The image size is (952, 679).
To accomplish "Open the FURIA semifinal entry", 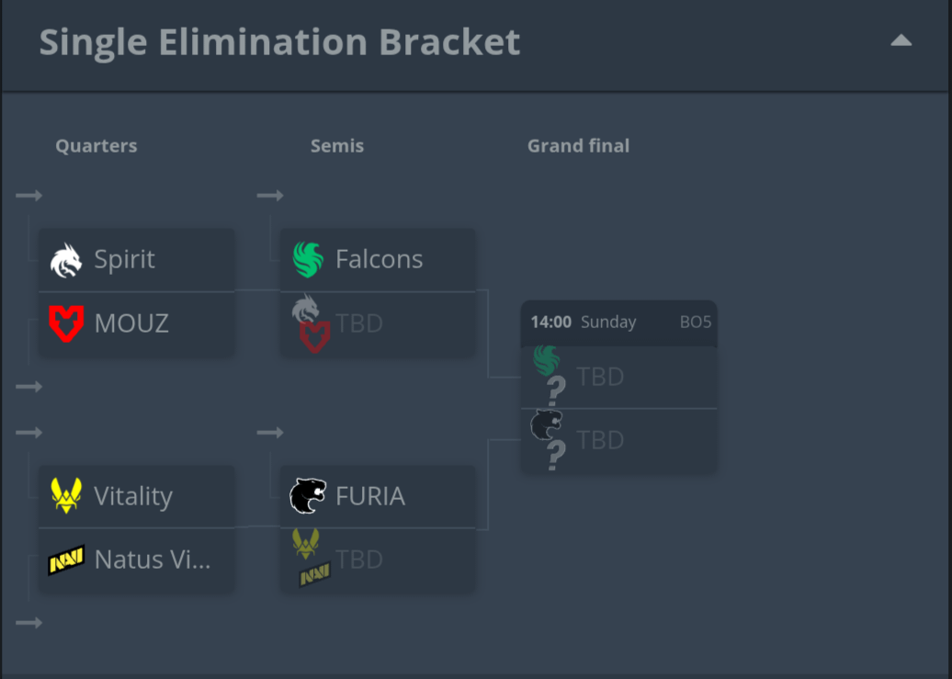I will coord(370,496).
